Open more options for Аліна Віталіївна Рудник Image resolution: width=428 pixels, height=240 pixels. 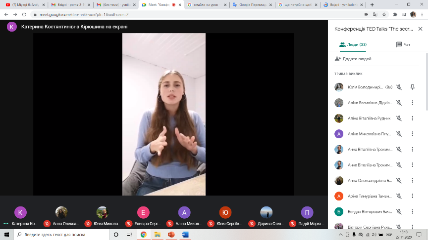point(413,118)
